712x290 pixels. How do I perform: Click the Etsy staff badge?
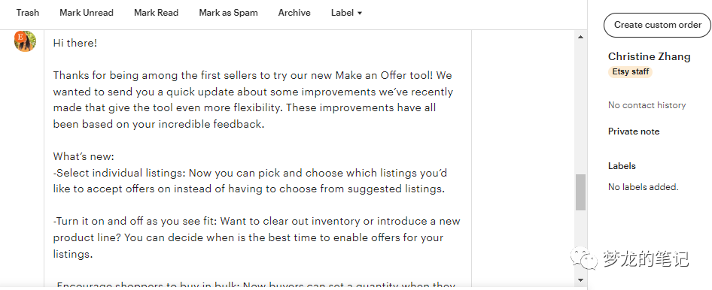630,71
